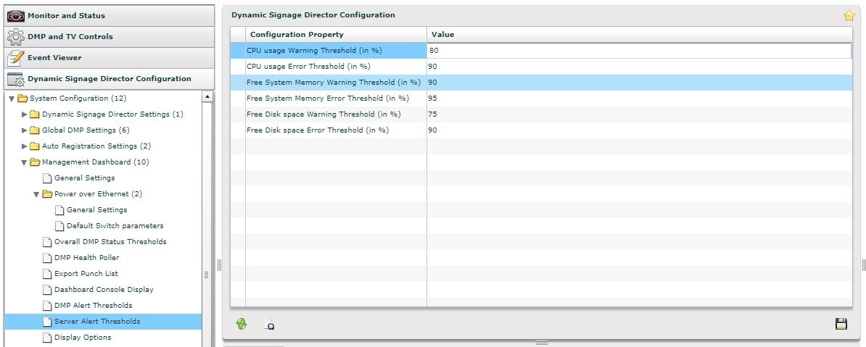Viewport: 866px width, 347px height.
Task: Click the System Configuration folder icon
Action: pos(22,99)
